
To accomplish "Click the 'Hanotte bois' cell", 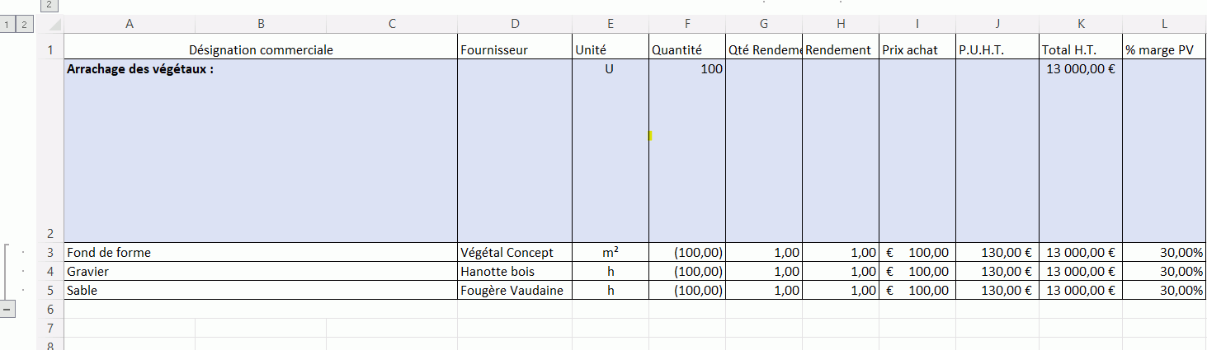I will click(515, 271).
